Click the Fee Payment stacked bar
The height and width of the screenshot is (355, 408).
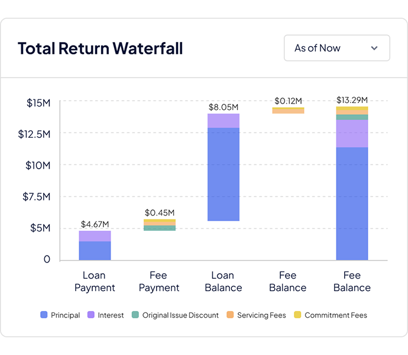click(x=159, y=225)
